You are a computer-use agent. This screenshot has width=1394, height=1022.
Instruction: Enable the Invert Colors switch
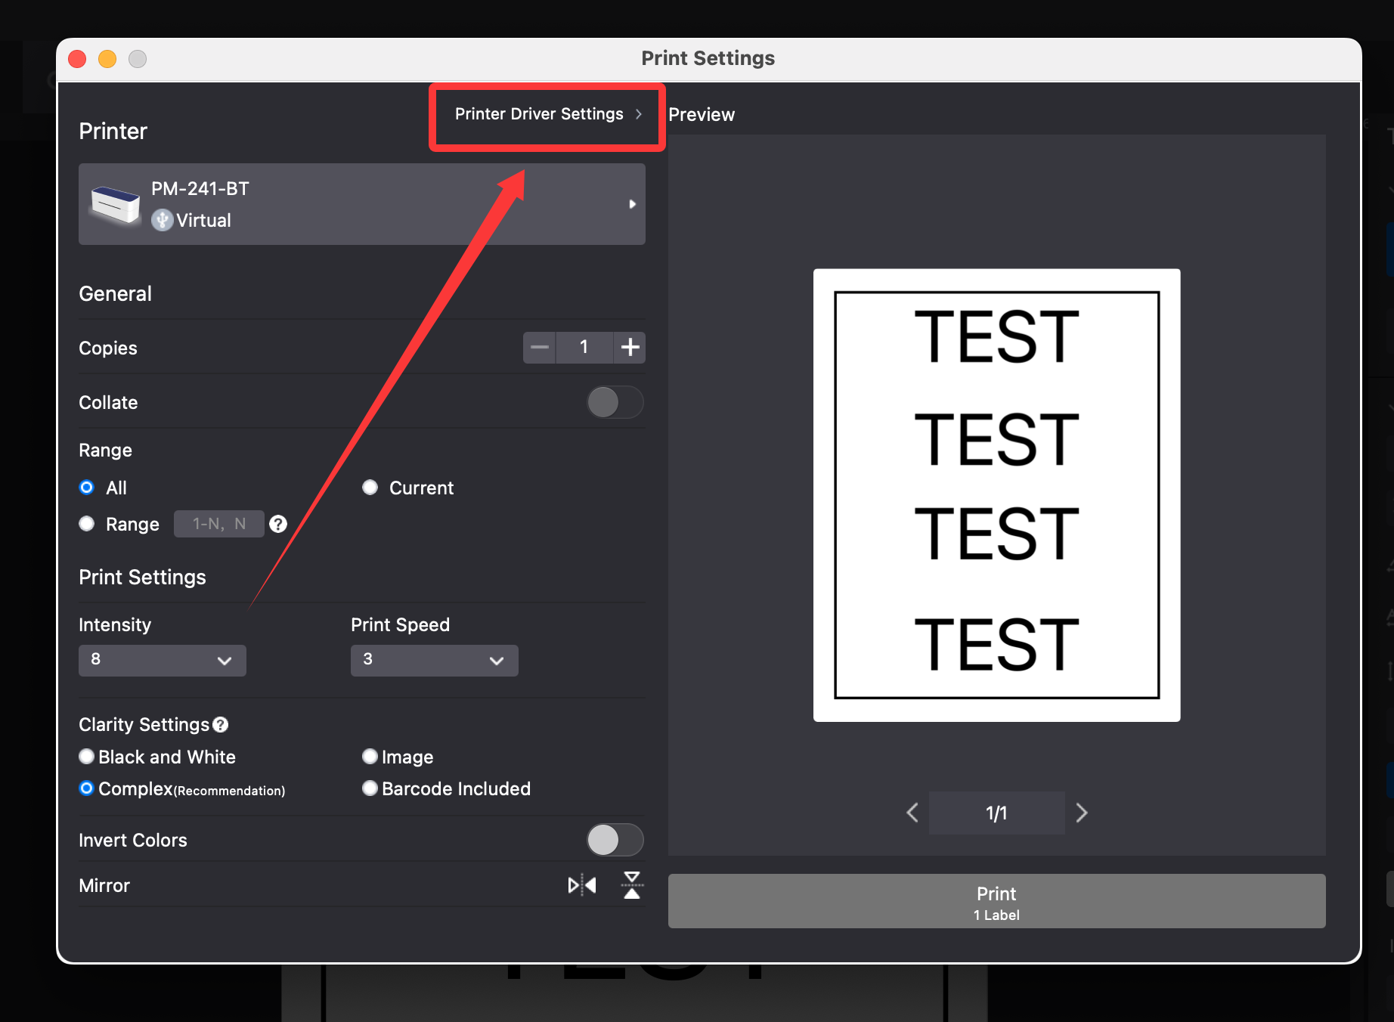615,840
